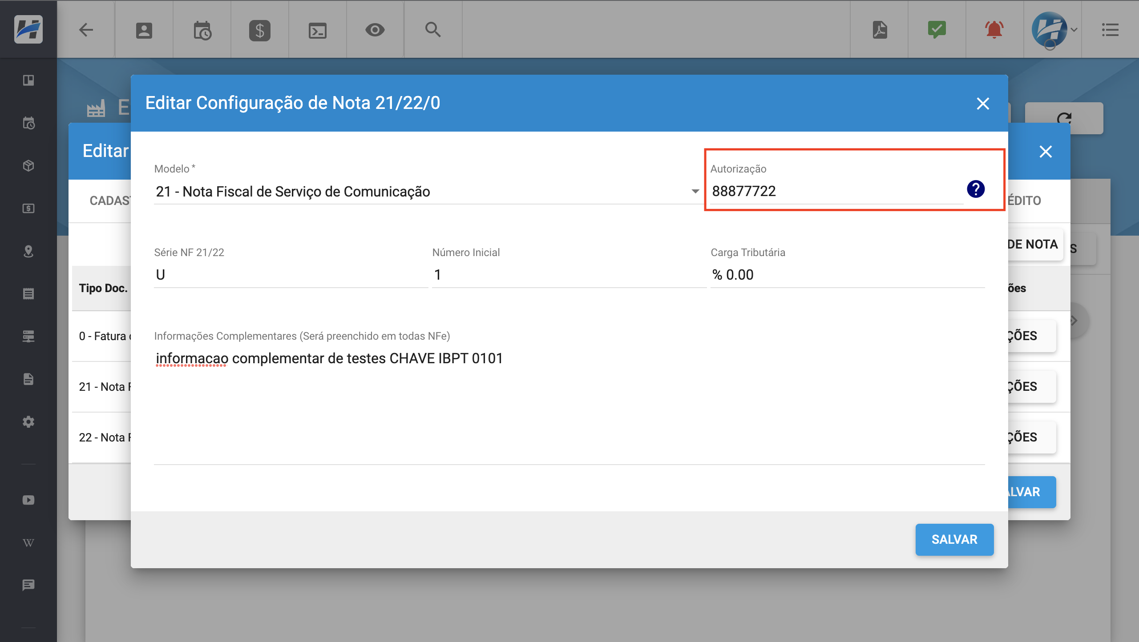1139x642 pixels.
Task: Open the settings gear in left sidebar
Action: pyautogui.click(x=28, y=421)
